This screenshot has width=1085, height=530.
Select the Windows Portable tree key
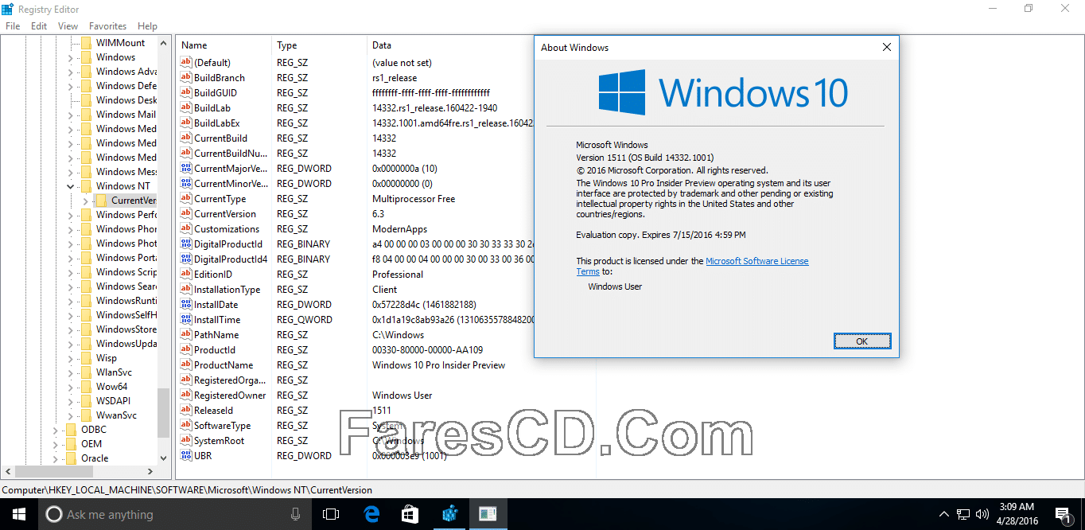coord(126,258)
